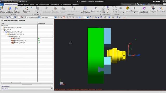The height and width of the screenshot is (93, 166).
Task: Select the FINISH_TURN_OD operation
Action: click(20, 43)
